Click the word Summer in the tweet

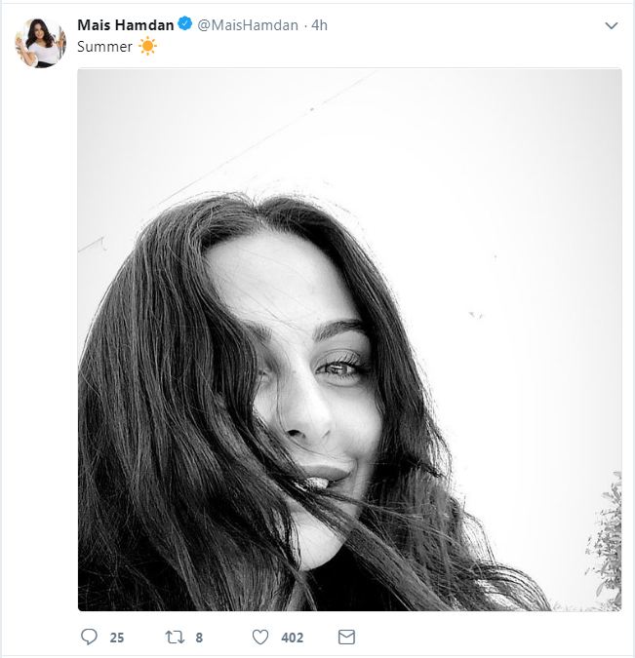pos(104,46)
